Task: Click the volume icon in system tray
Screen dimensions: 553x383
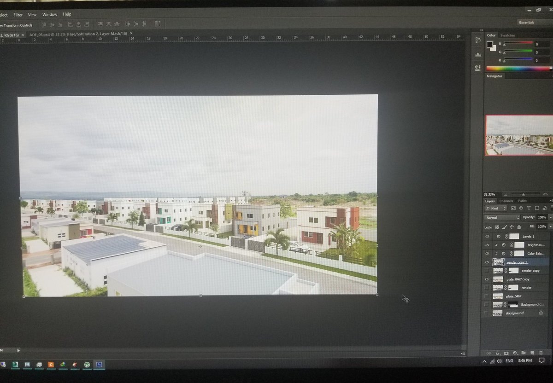Action: (500, 361)
